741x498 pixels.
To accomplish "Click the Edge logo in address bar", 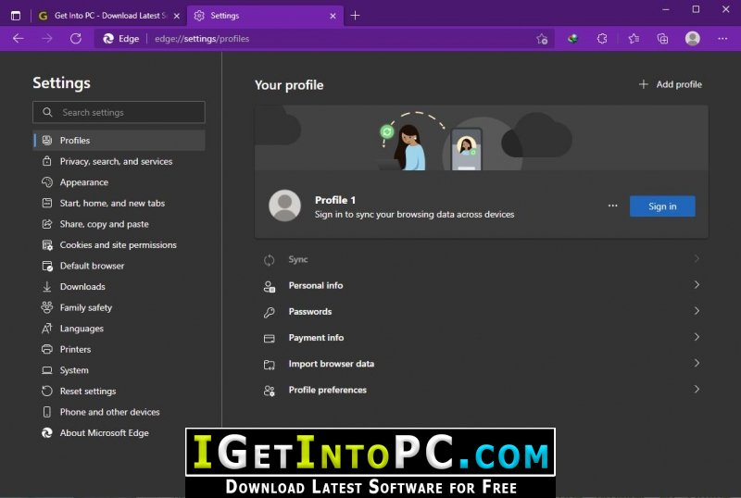I will coord(108,39).
